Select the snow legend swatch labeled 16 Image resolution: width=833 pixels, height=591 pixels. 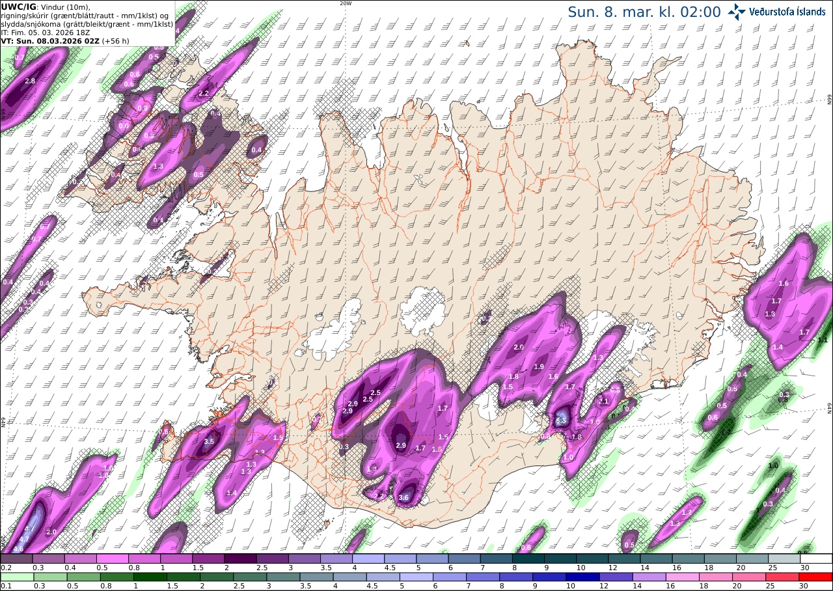point(689,558)
